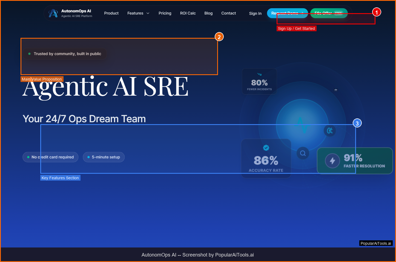Open the ROI Calc page
Viewport: 396px width, 262px height.
[x=188, y=13]
